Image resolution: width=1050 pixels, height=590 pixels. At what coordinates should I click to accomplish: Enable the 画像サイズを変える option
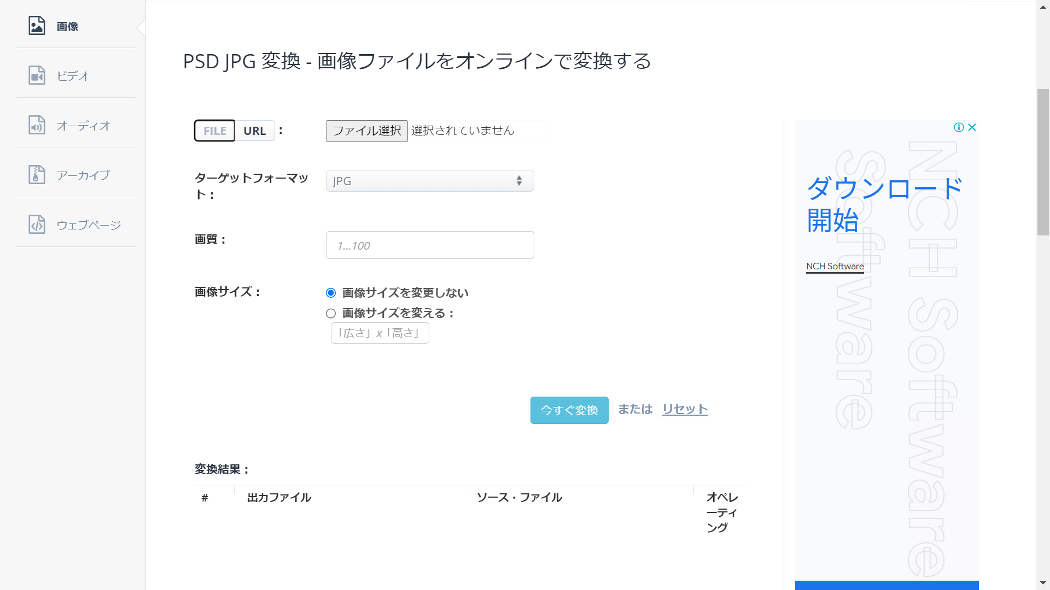click(330, 313)
